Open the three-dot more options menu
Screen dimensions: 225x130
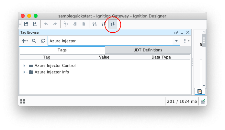(186, 41)
